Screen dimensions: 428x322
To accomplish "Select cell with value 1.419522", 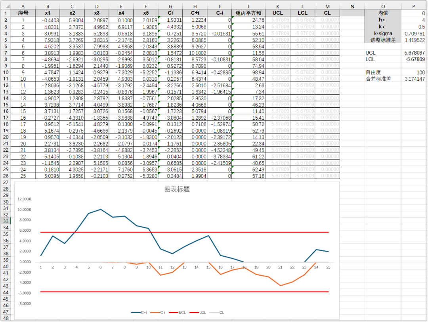I will [x=413, y=40].
